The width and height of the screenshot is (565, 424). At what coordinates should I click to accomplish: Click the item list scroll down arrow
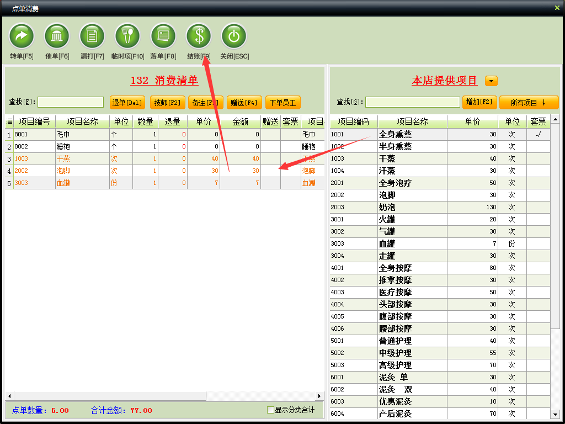click(x=555, y=414)
